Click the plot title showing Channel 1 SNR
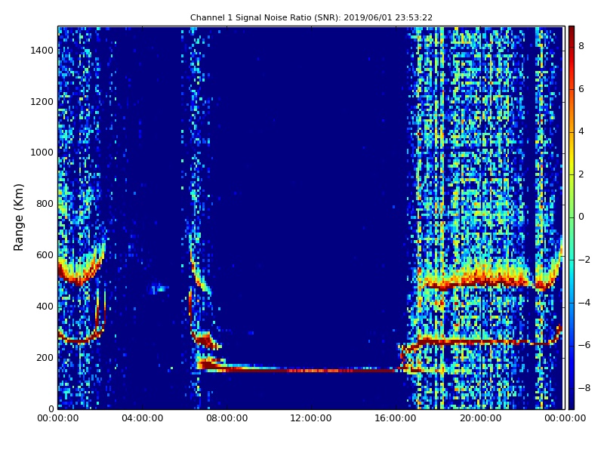This screenshot has width=604, height=453. tap(311, 17)
